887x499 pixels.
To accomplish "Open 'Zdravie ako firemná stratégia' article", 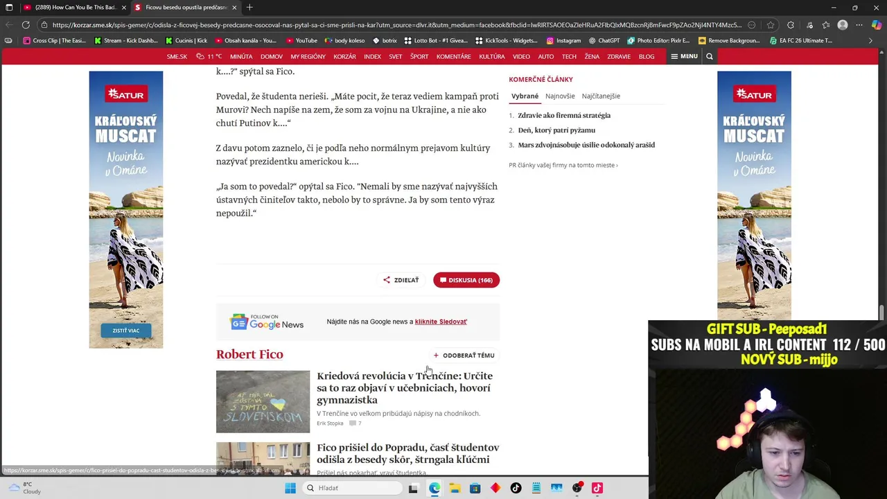I will 564,115.
